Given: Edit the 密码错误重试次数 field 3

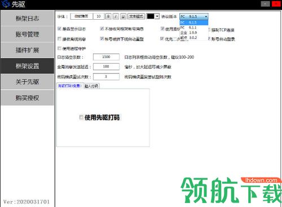Looking at the screenshot, I should (x=106, y=77).
